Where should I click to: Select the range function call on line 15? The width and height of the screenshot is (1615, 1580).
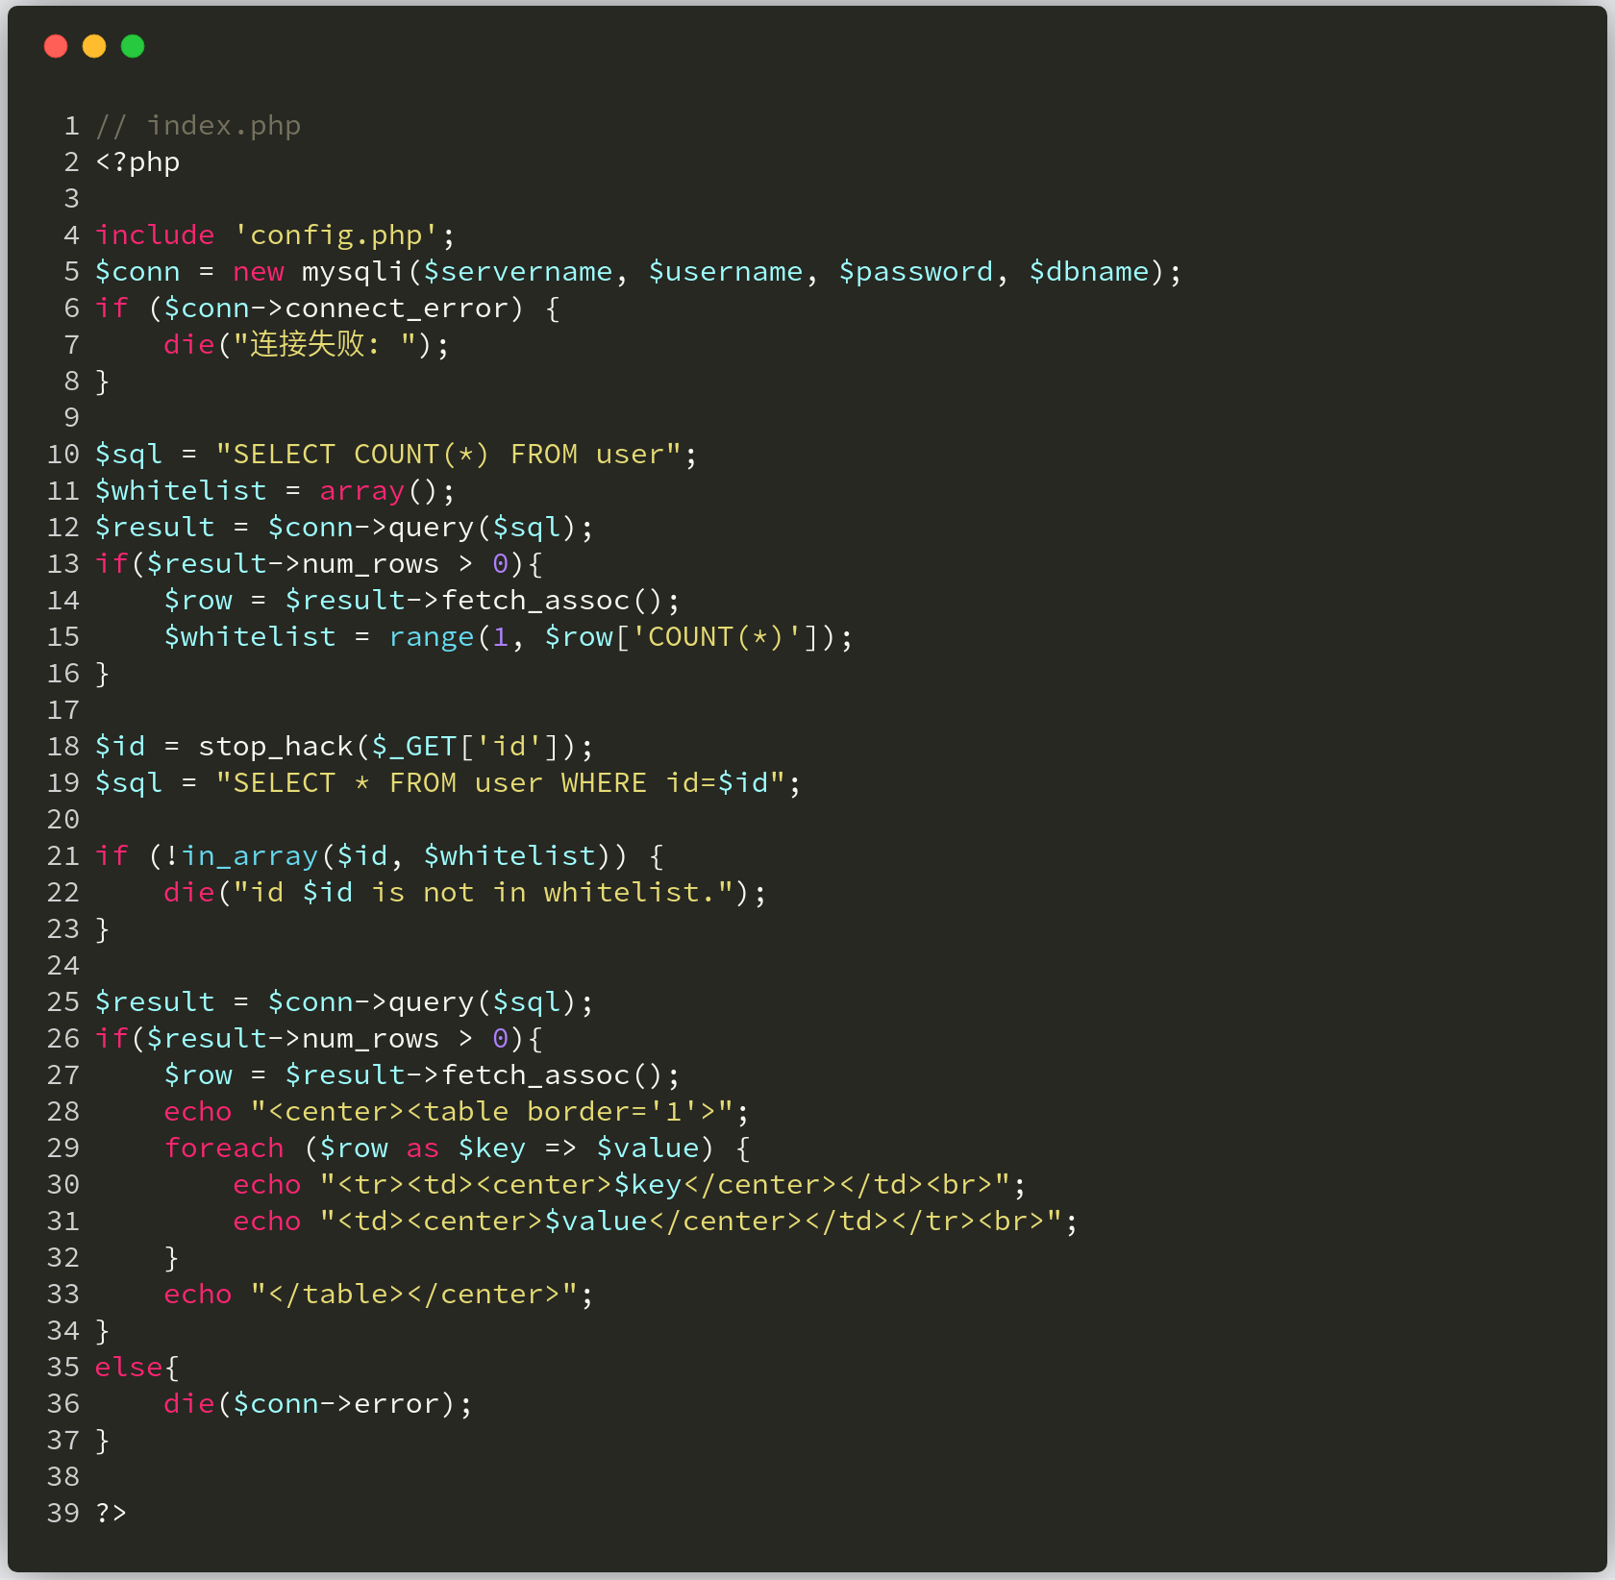coord(431,635)
